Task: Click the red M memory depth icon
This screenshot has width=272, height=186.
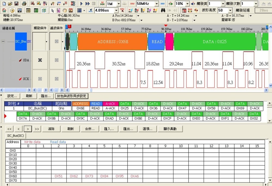Action: (102, 4)
